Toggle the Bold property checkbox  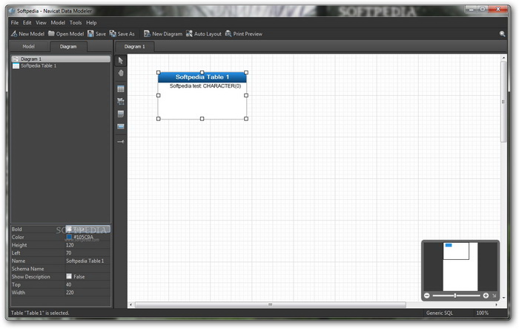pyautogui.click(x=69, y=229)
